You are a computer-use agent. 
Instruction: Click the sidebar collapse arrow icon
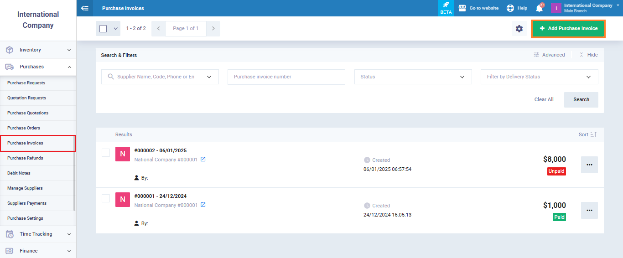(84, 8)
